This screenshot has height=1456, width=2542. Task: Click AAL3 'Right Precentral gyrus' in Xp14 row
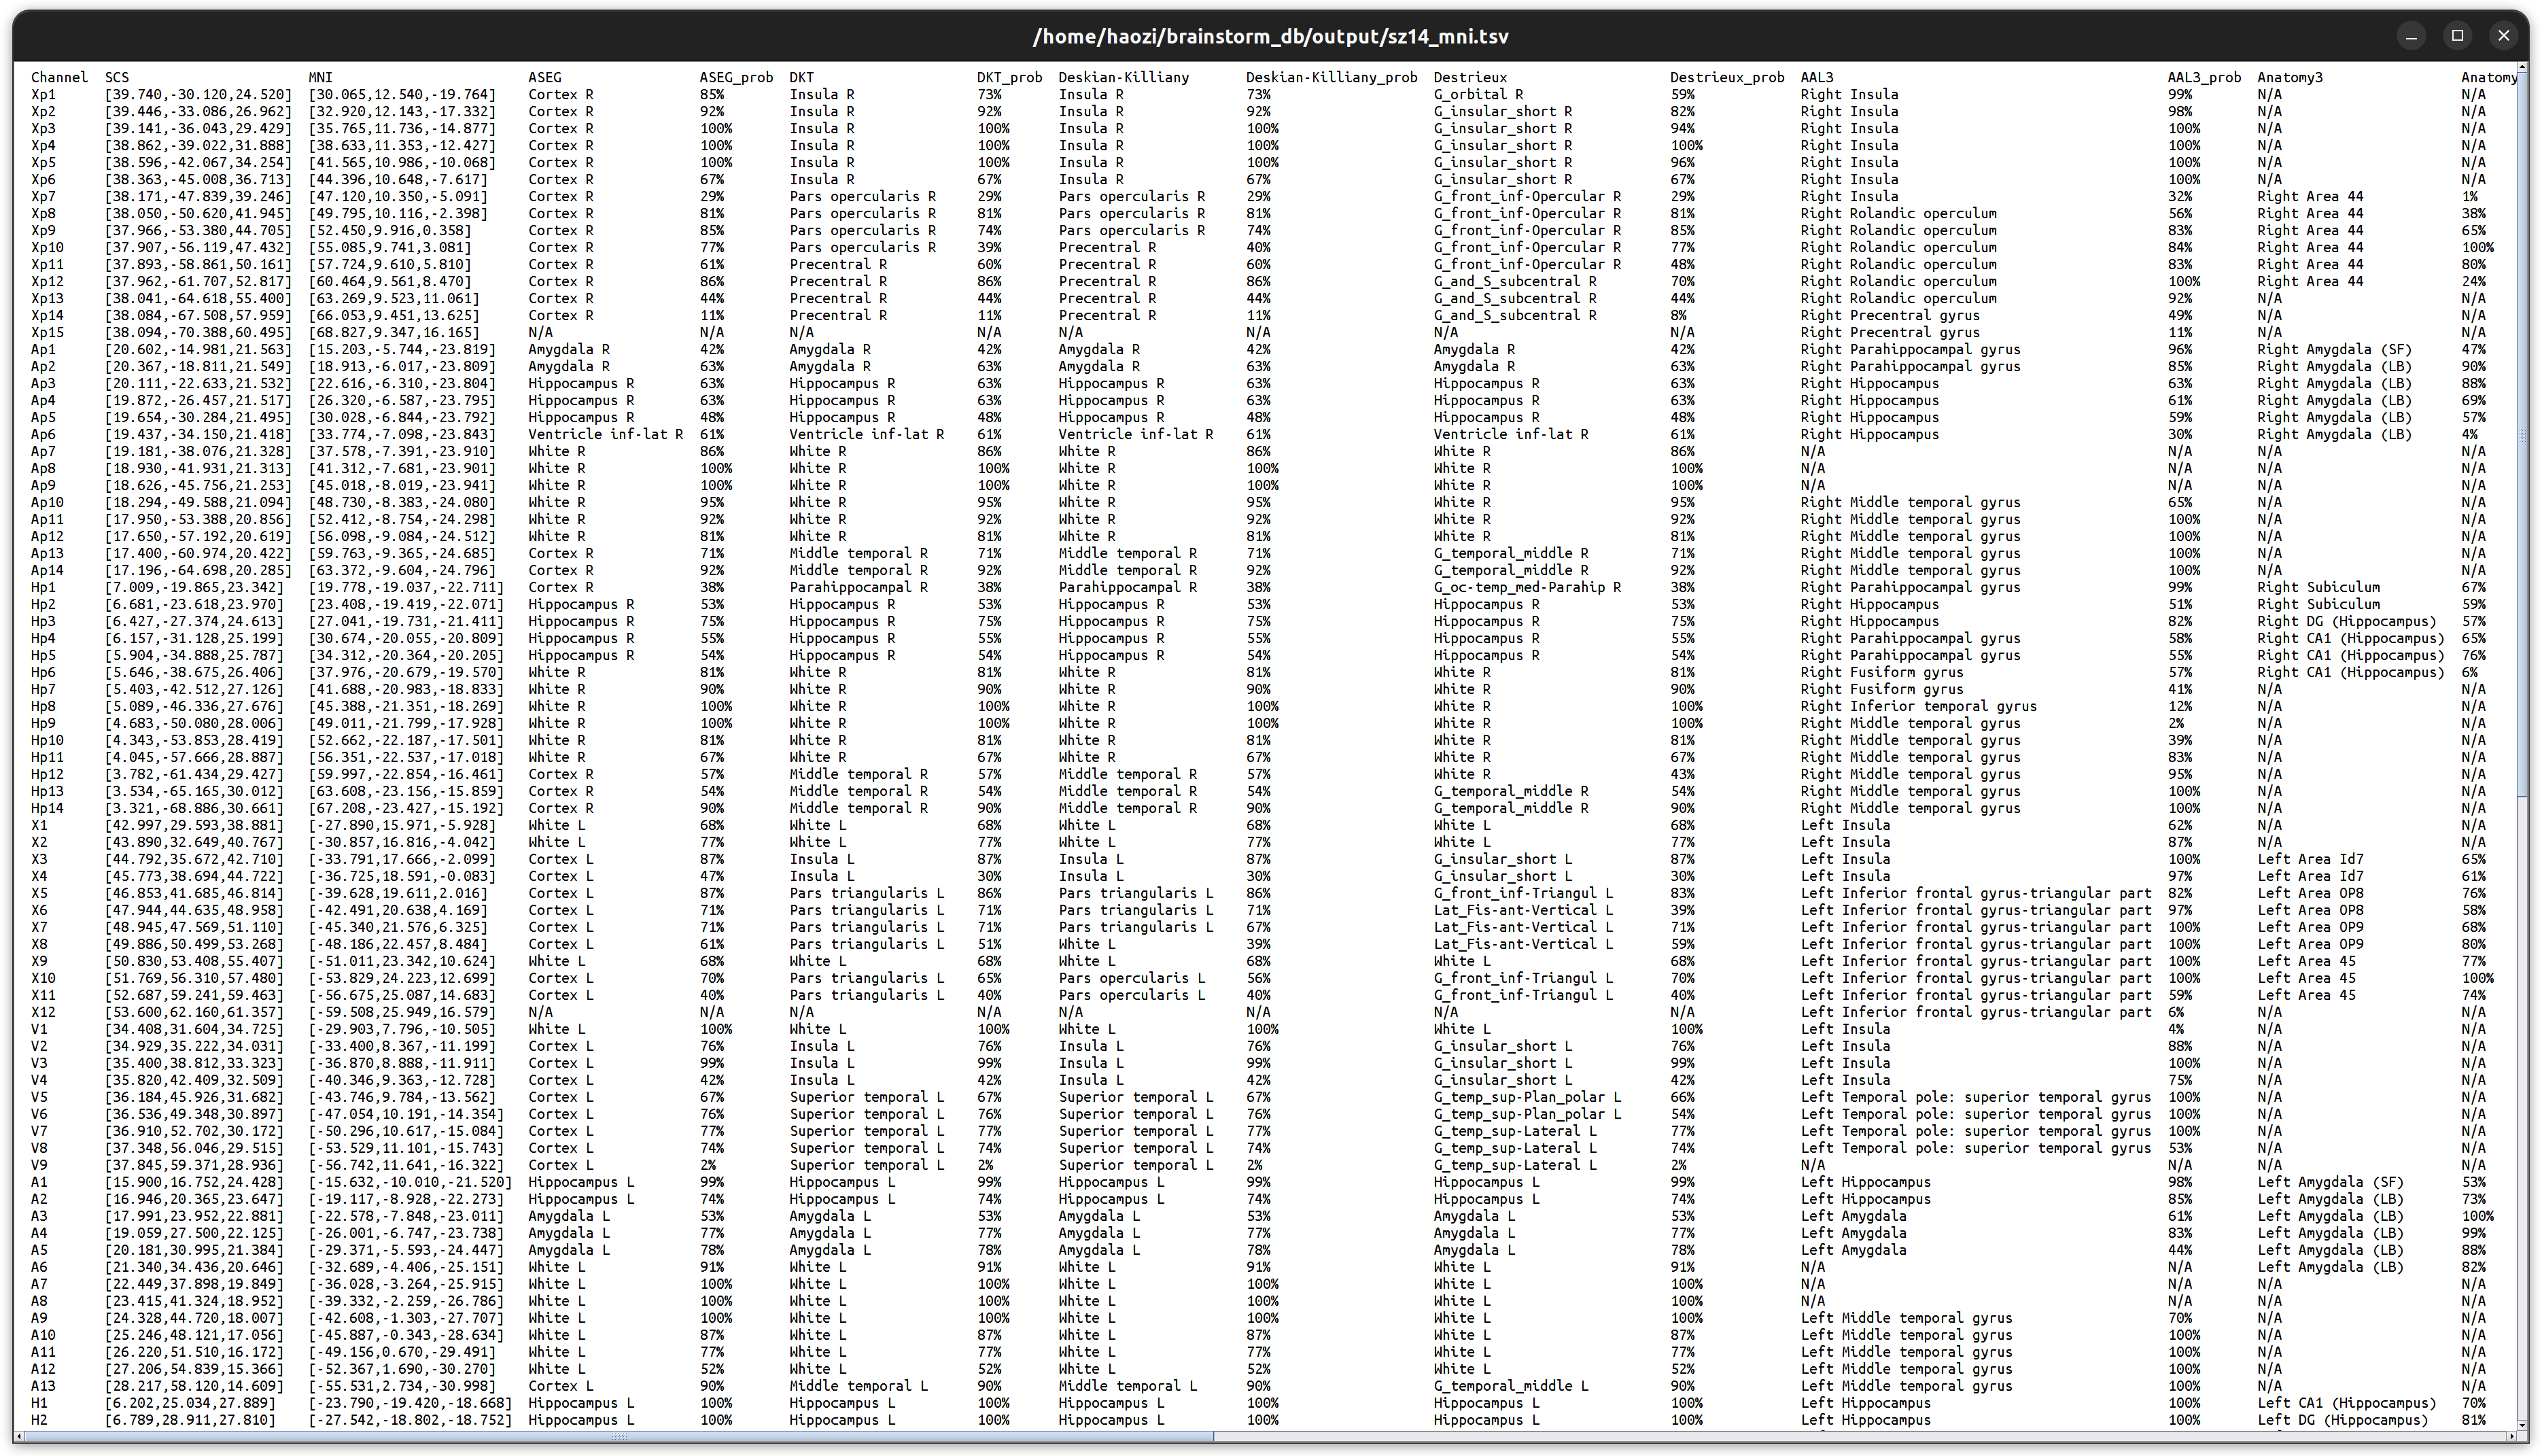coord(1890,315)
